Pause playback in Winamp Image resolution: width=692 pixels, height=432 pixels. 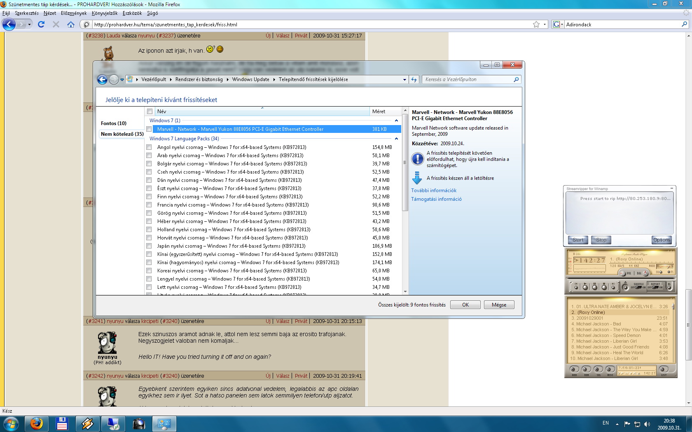pos(595,287)
